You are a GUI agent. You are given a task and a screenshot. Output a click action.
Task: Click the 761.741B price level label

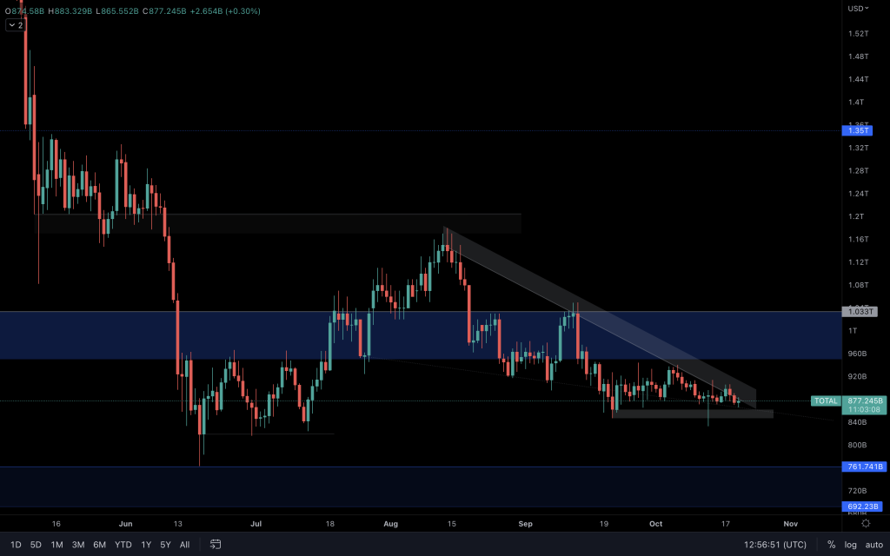(x=864, y=467)
